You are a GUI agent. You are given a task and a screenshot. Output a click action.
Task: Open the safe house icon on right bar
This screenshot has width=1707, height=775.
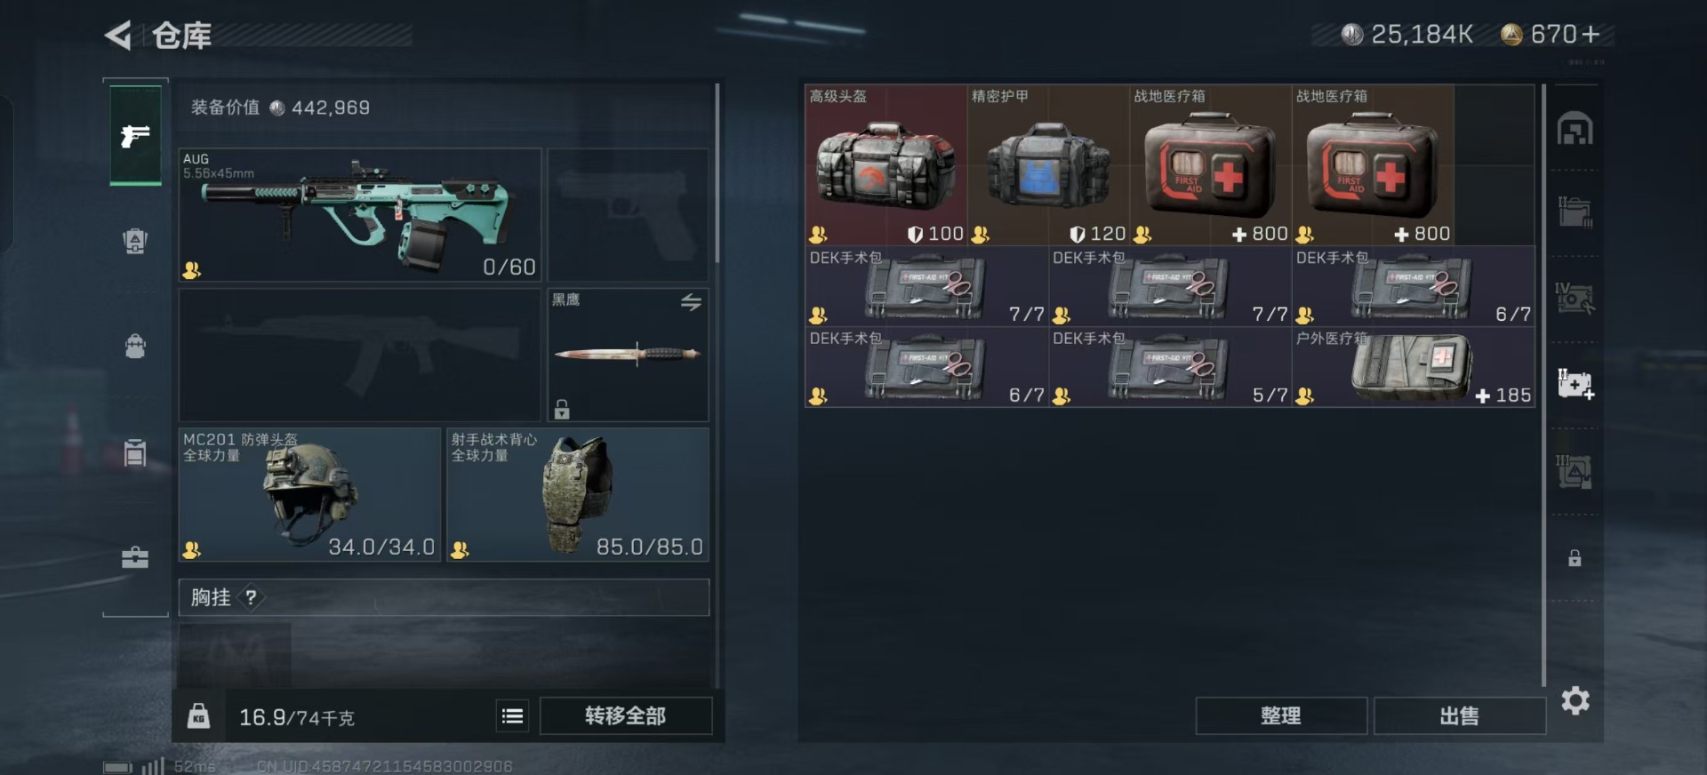coord(1575,129)
